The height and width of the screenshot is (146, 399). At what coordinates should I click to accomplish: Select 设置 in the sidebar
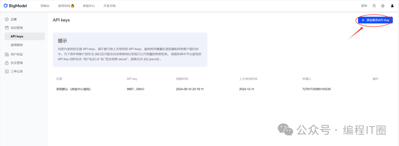coord(14,19)
